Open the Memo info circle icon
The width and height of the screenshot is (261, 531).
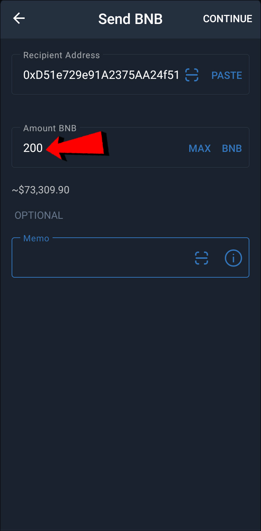point(233,258)
